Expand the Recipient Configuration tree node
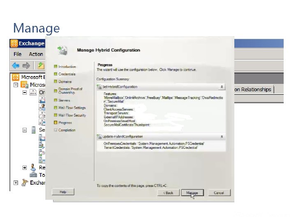 25,168
